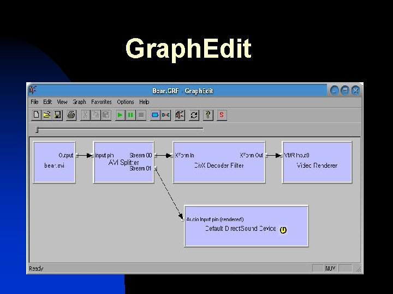Refresh the graph with circular arrows icon
393x294 pixels.
click(x=194, y=115)
